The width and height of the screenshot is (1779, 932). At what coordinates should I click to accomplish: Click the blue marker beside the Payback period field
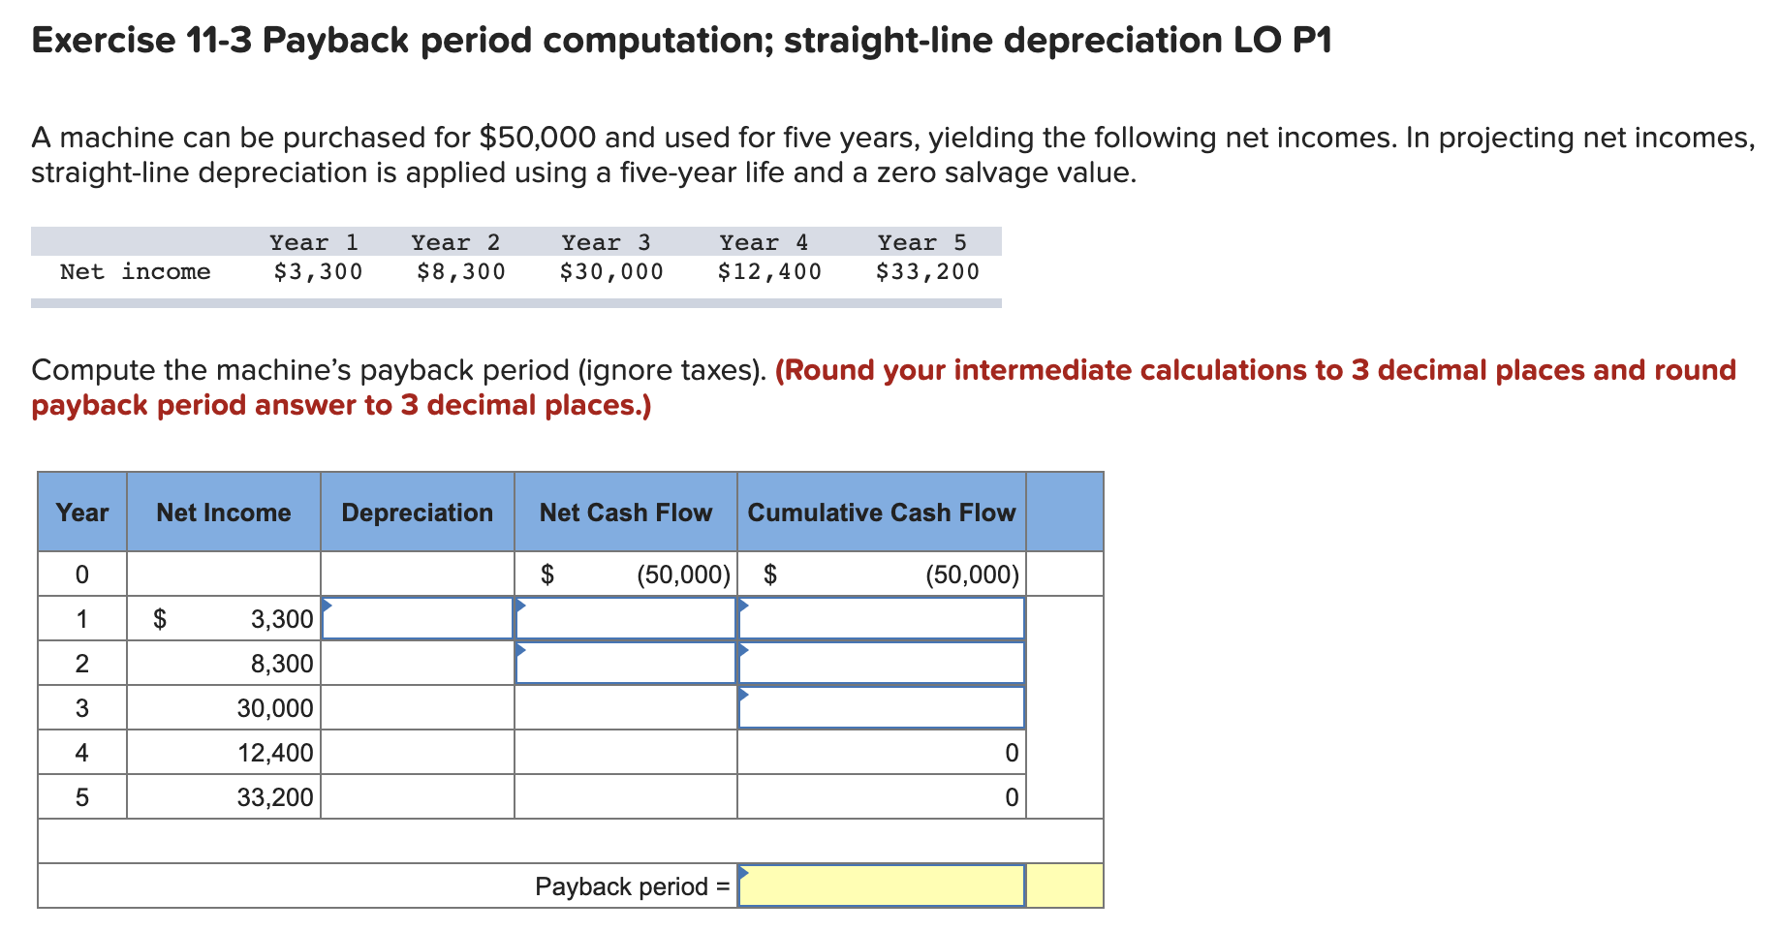pos(744,872)
